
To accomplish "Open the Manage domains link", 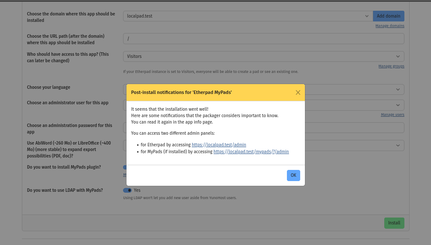I will [390, 26].
